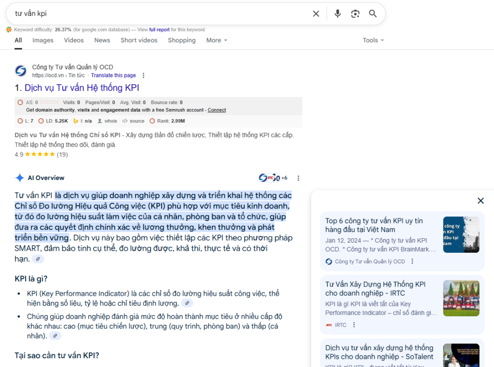Close the sources side panel
Viewport: 494px width, 367px height.
click(480, 201)
